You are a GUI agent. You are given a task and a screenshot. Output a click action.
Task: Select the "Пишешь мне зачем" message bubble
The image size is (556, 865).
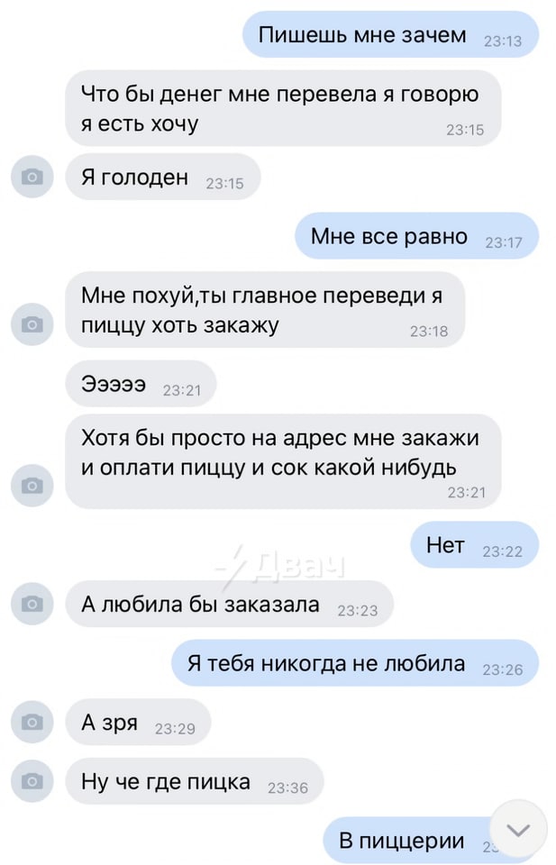click(x=390, y=35)
